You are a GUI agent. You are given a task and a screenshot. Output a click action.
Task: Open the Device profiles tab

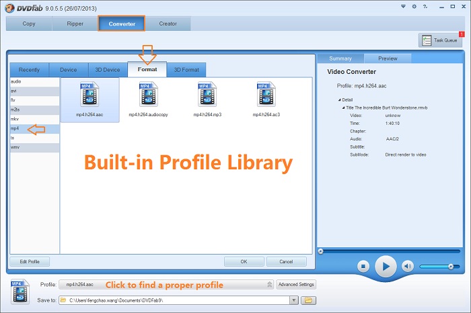(69, 70)
